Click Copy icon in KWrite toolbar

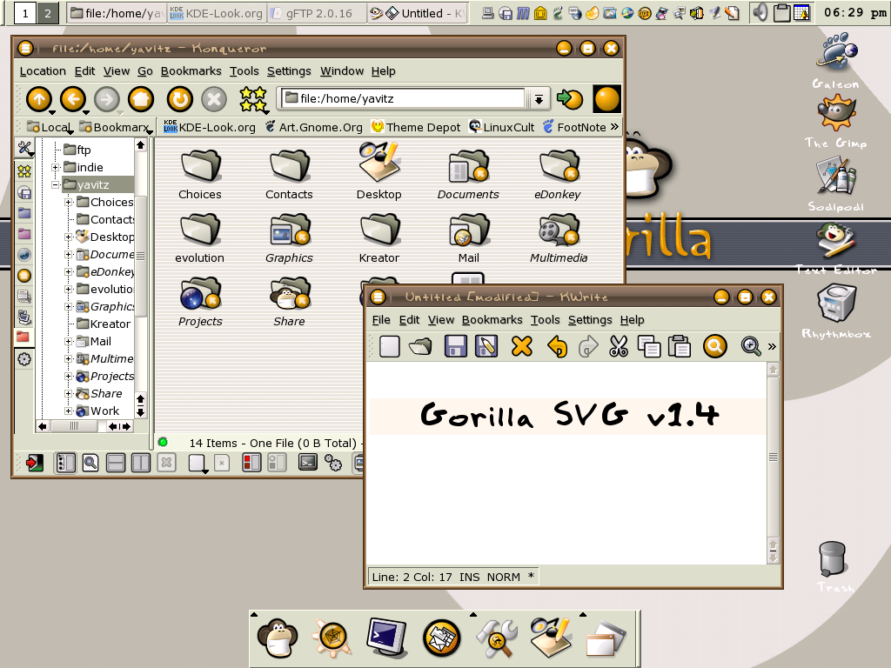[x=649, y=346]
